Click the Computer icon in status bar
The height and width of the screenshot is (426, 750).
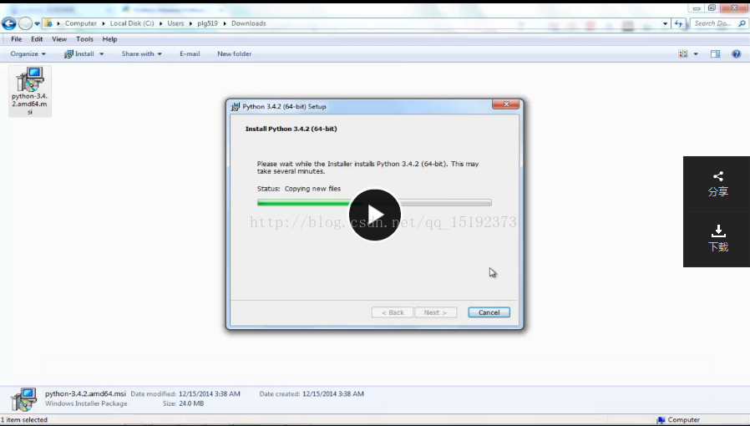(661, 420)
